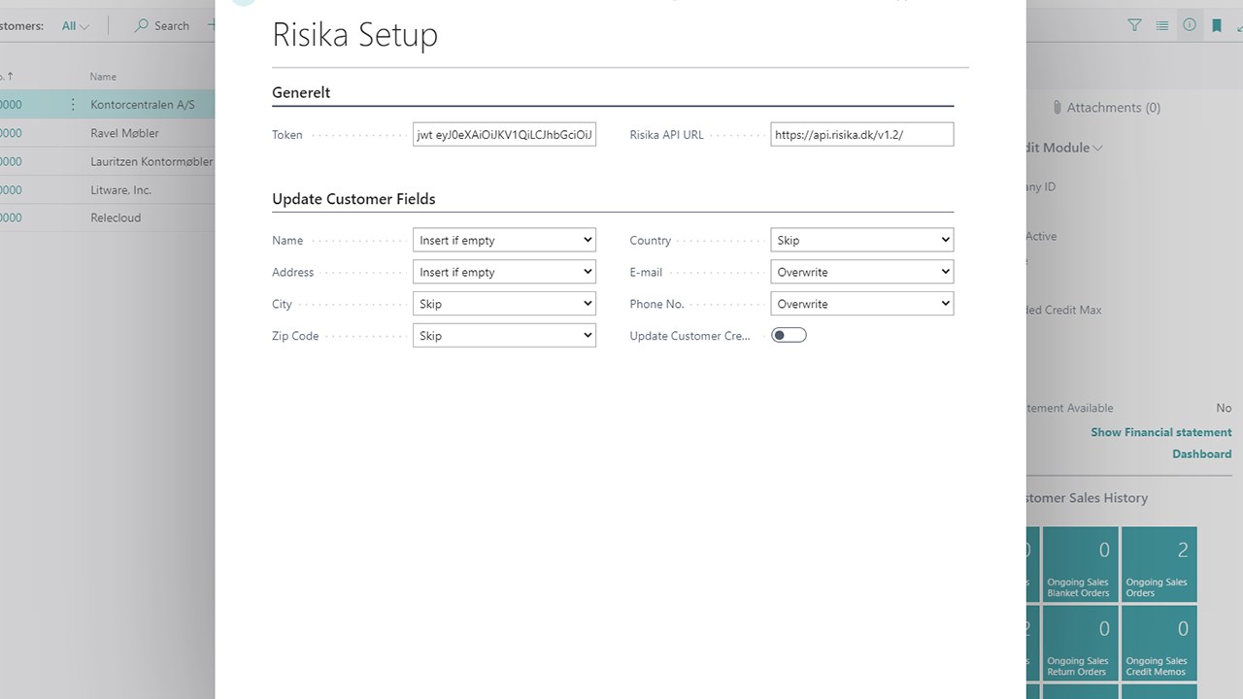Open the Name field dropdown
1243x699 pixels.
coord(504,240)
